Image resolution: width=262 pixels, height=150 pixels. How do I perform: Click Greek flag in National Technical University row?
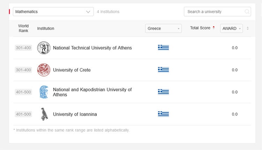point(163,47)
